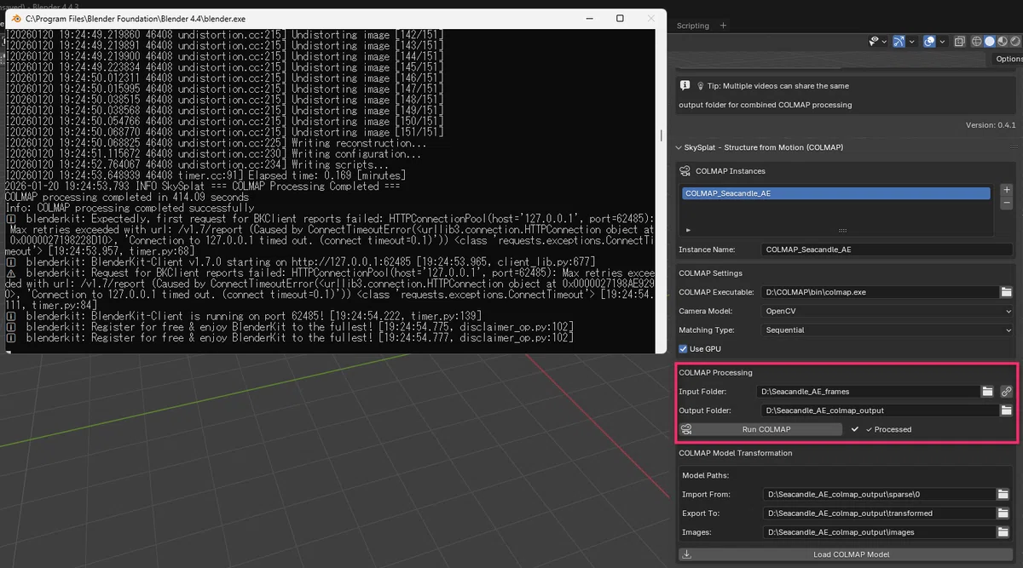
Task: Open gizmo options dropdown arrow
Action: (x=911, y=42)
